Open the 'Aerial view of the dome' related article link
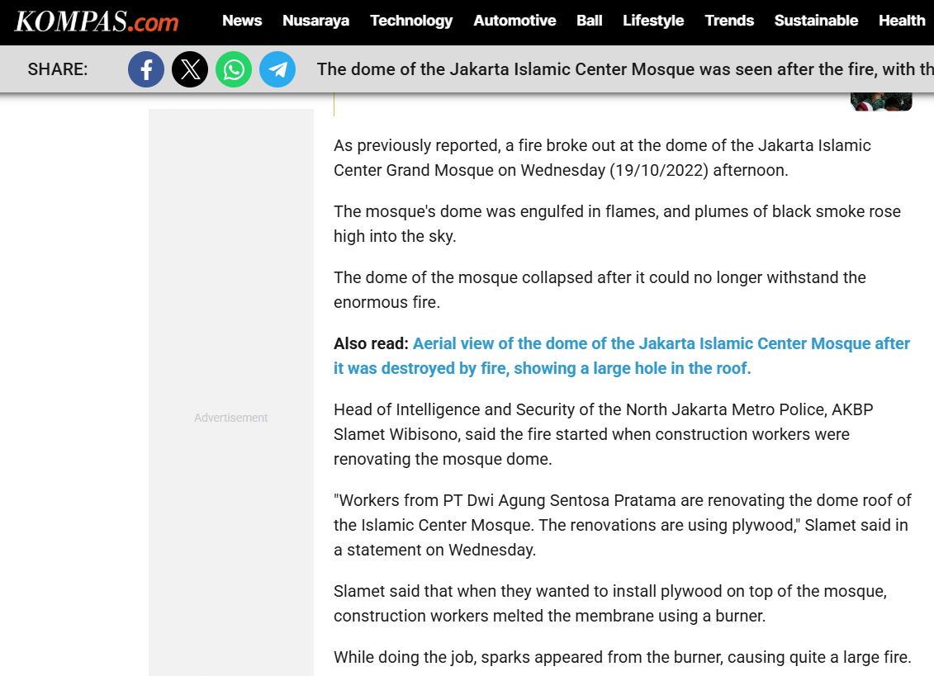 click(x=621, y=356)
